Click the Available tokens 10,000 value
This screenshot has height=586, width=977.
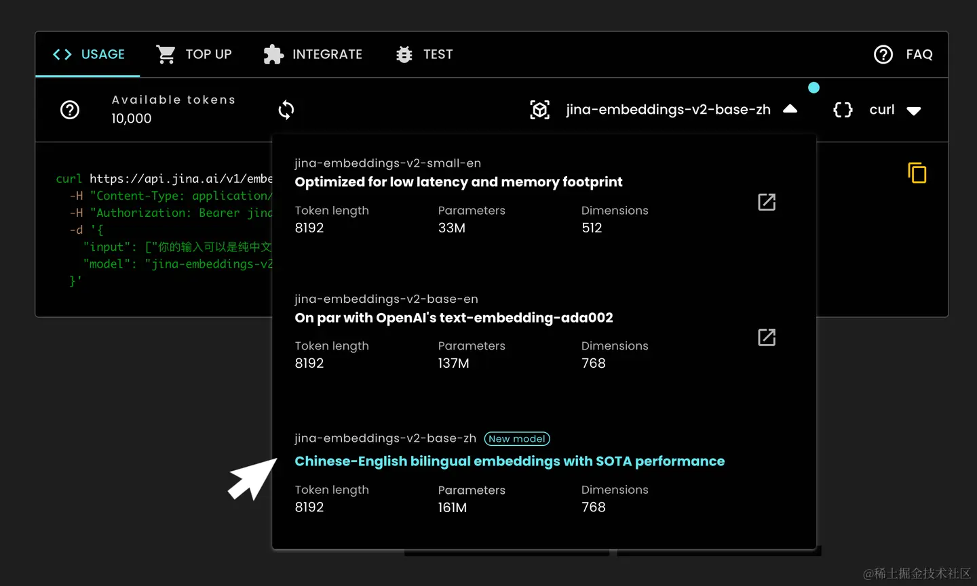132,119
